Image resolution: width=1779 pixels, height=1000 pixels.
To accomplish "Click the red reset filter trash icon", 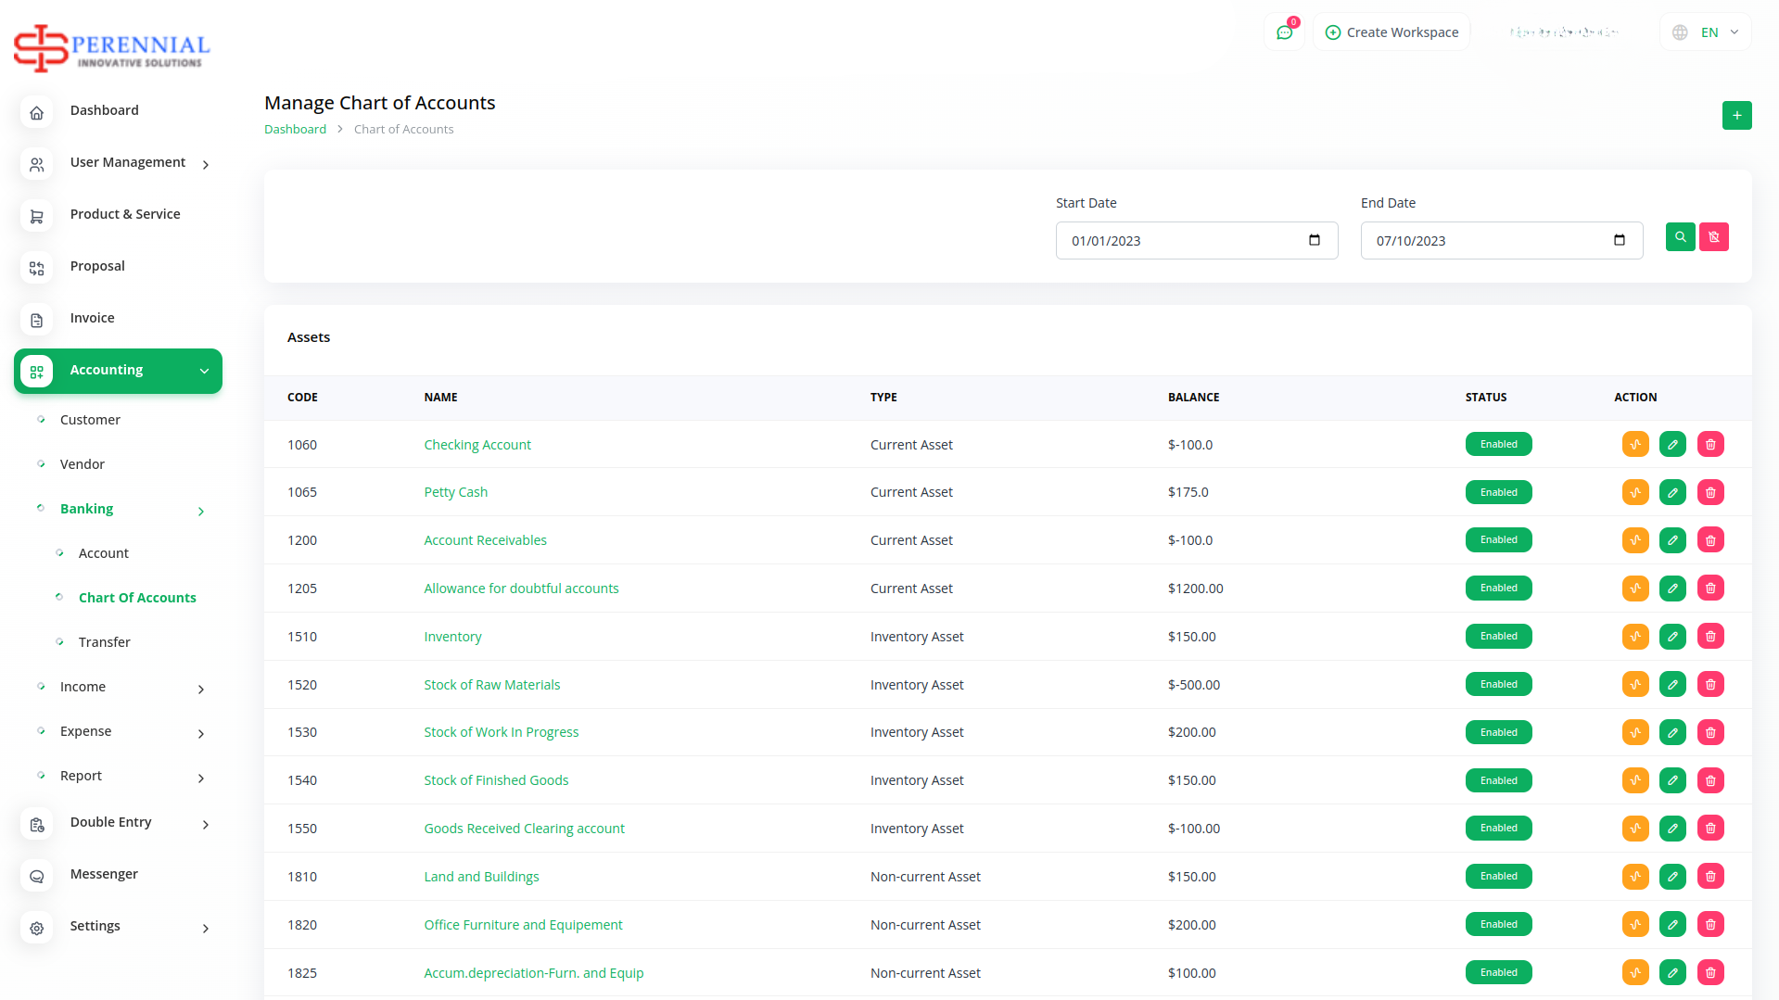I will (x=1713, y=237).
